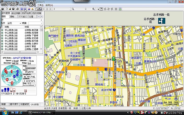The width and height of the screenshot is (184, 115).
Task: Click the PAPAGO! VR-ONE taskbar button
Action: [41, 112]
